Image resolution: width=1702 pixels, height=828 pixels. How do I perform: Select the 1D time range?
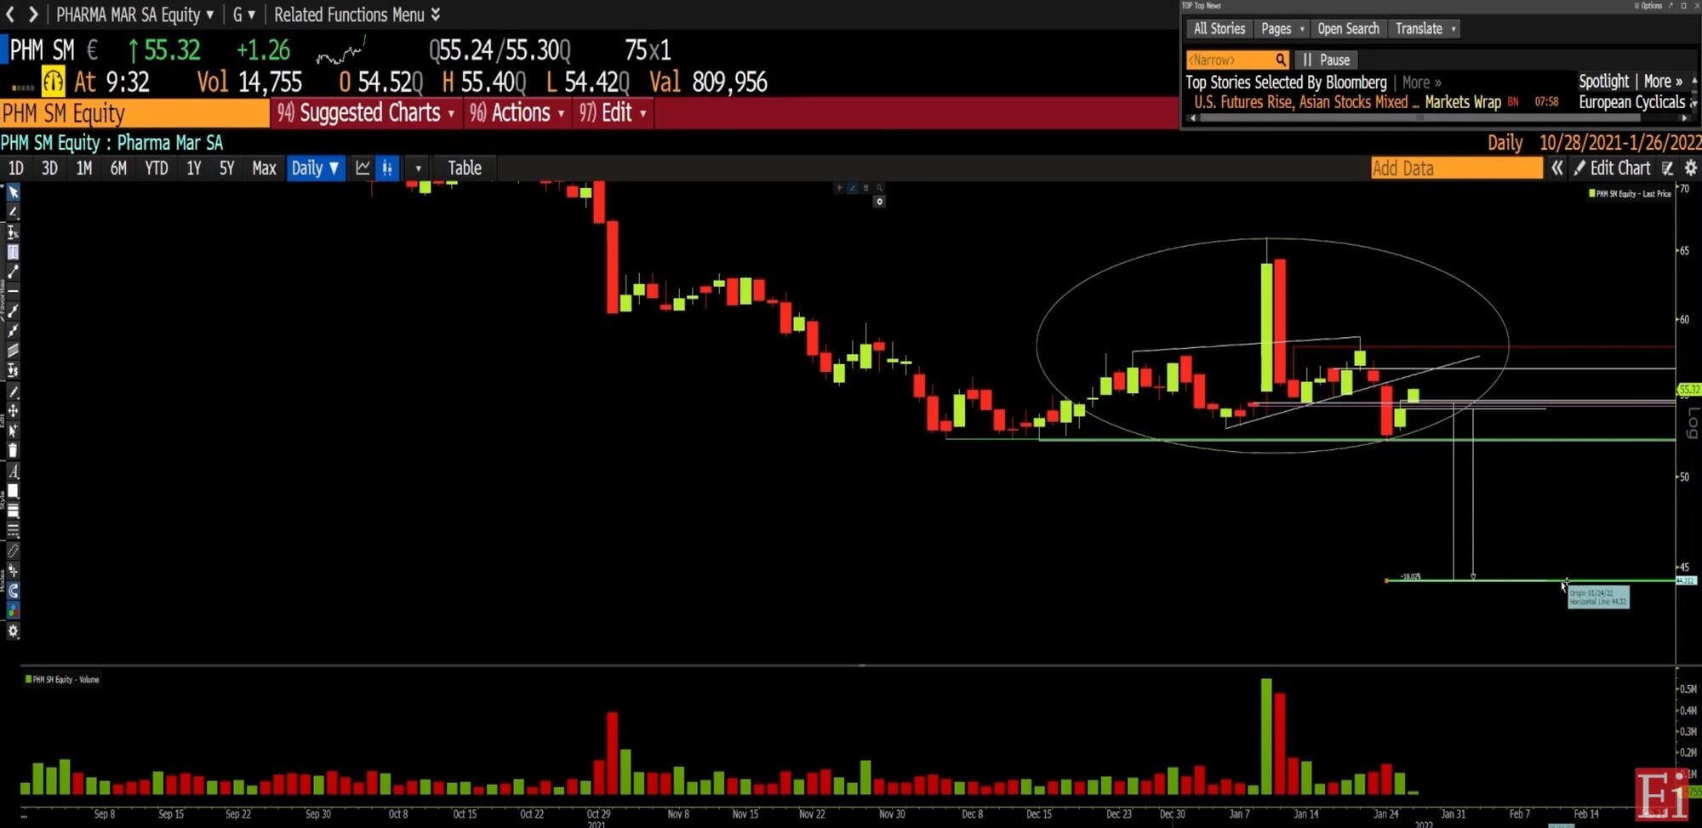[x=16, y=168]
